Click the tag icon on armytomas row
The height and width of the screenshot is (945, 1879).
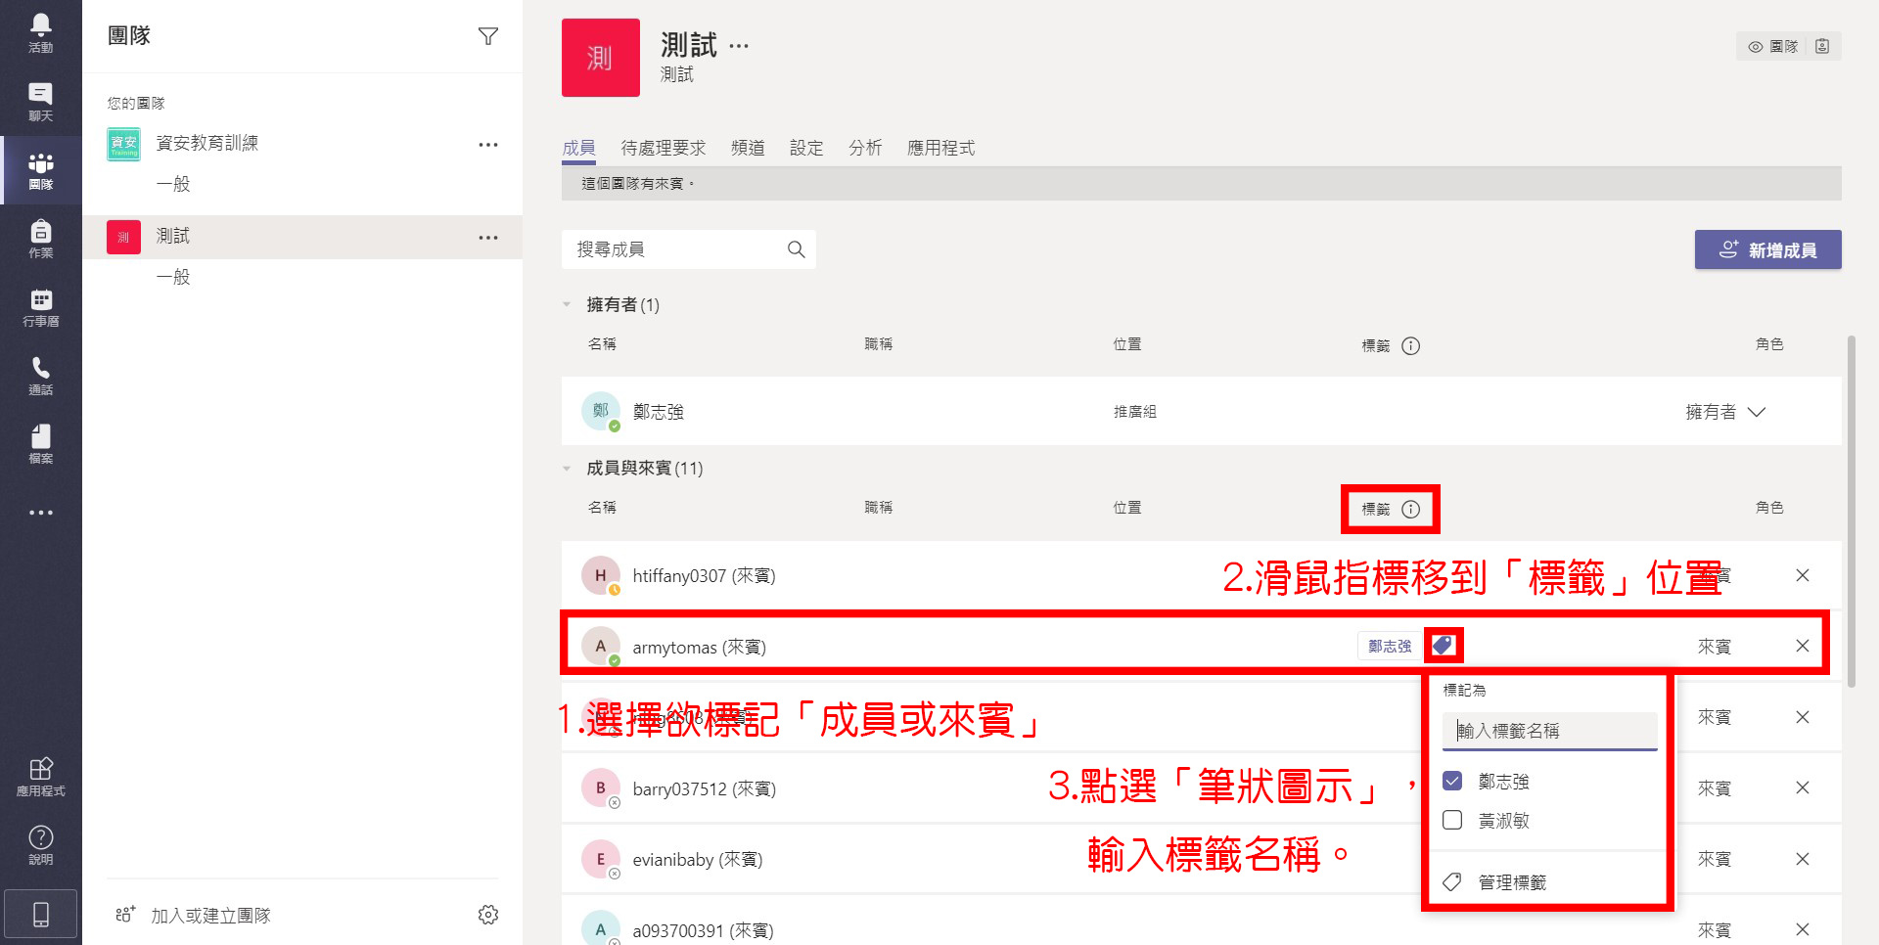1443,646
